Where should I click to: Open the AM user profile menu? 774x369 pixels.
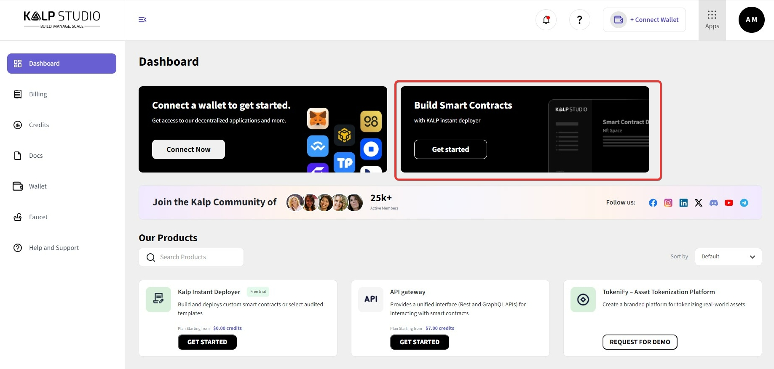click(751, 20)
